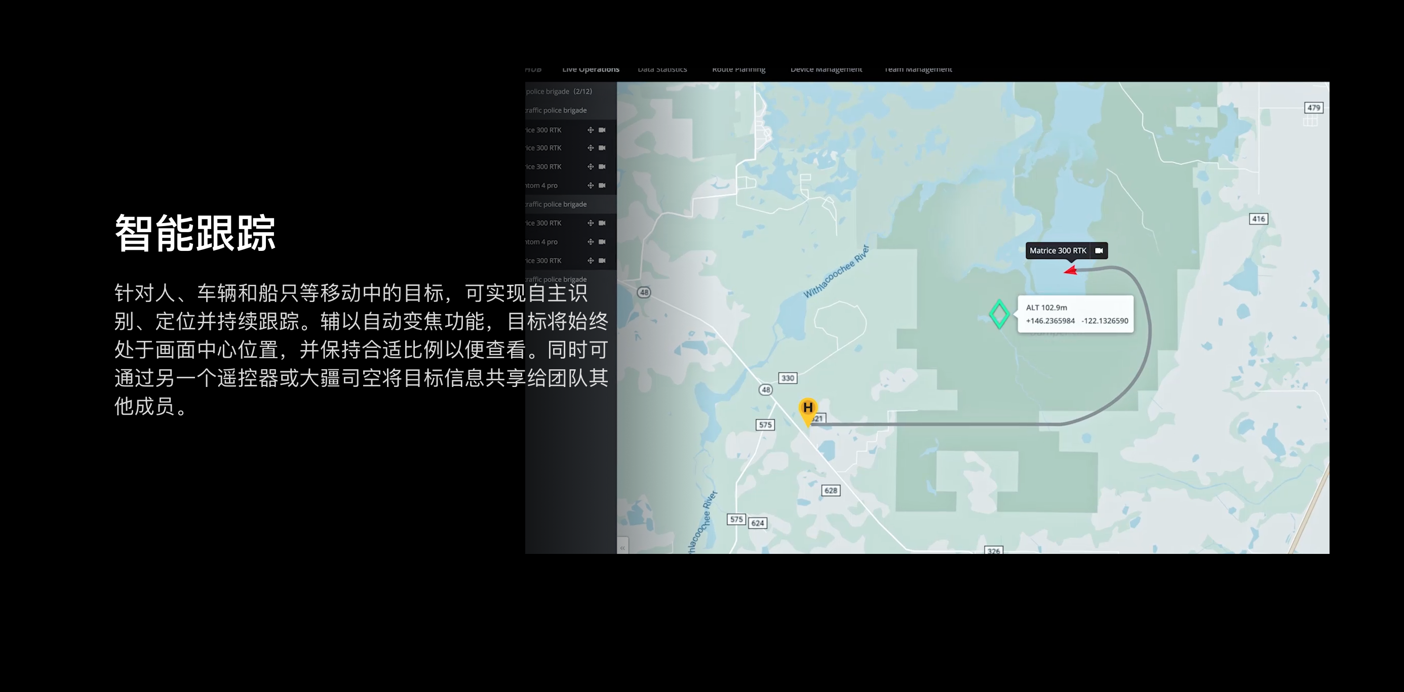
Task: Expand the first traffic police brigade group
Action: point(556,110)
